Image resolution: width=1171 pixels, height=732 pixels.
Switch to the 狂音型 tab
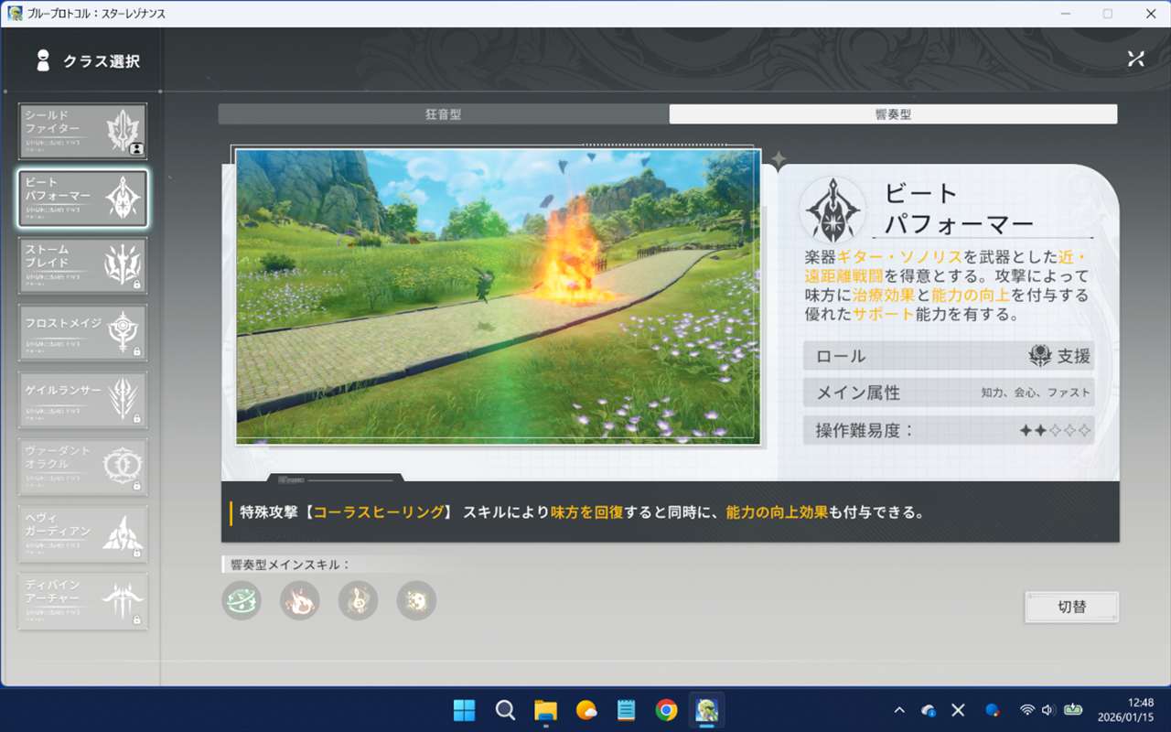(443, 114)
